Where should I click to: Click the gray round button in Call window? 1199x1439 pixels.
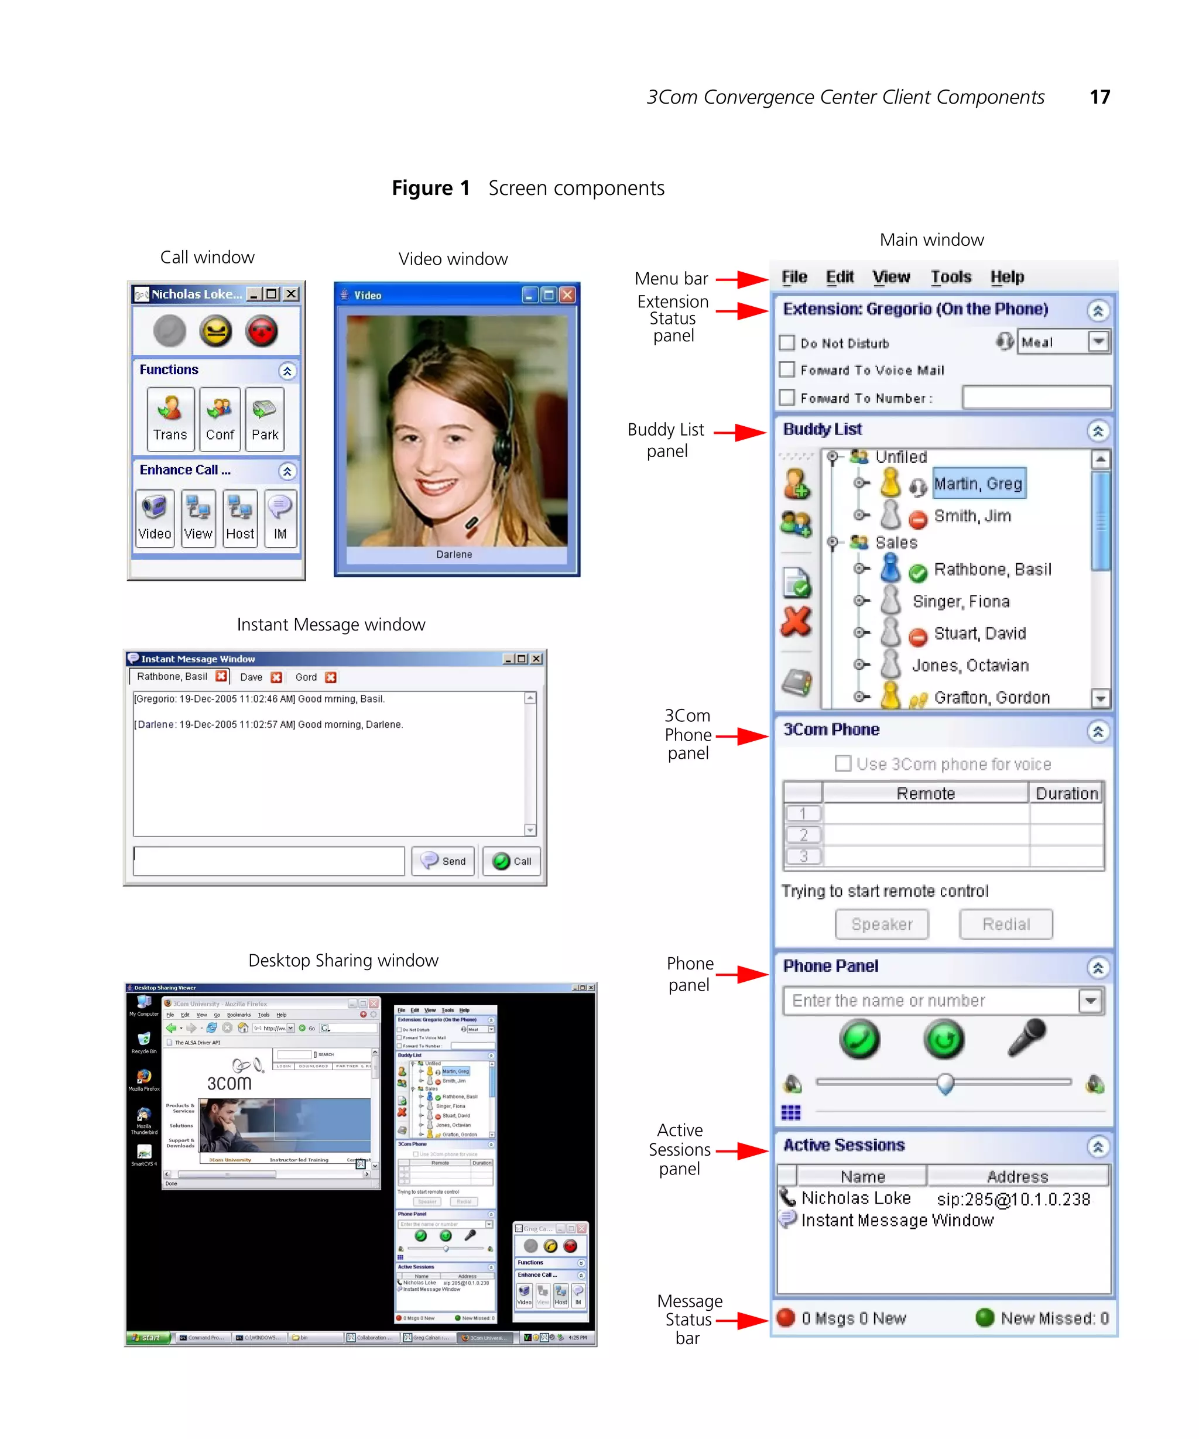[x=169, y=332]
